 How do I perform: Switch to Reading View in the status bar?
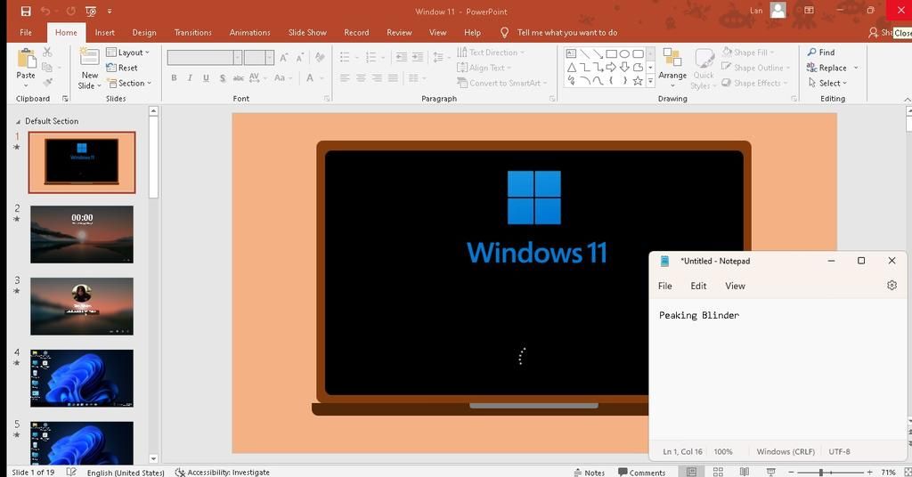pos(745,472)
